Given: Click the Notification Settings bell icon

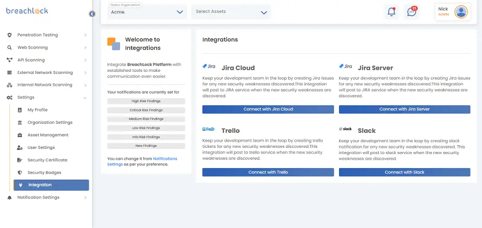Looking at the screenshot, I should [9, 198].
